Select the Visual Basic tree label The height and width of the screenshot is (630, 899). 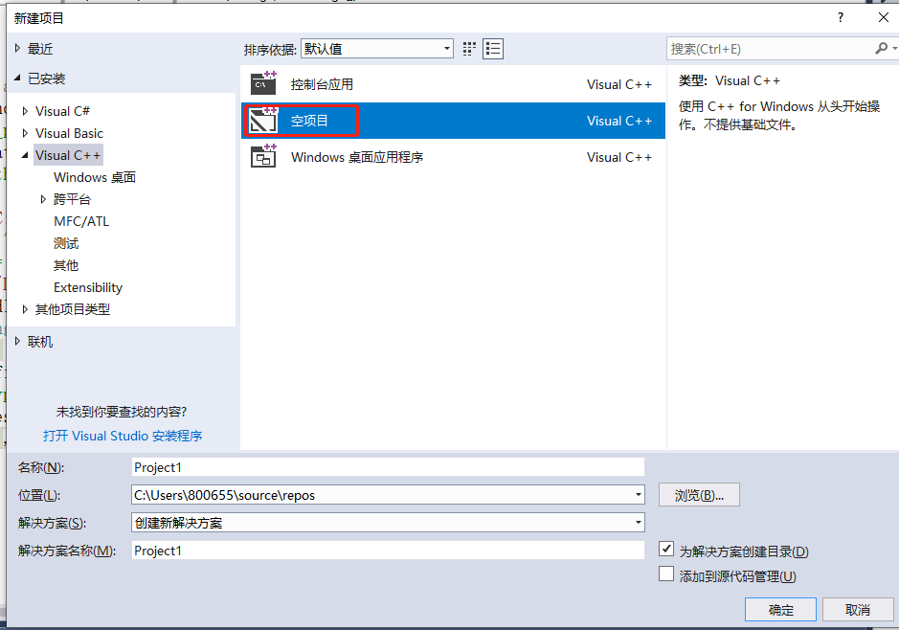pos(69,133)
